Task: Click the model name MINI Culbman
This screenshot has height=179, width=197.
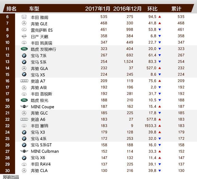Action: (x=45, y=151)
